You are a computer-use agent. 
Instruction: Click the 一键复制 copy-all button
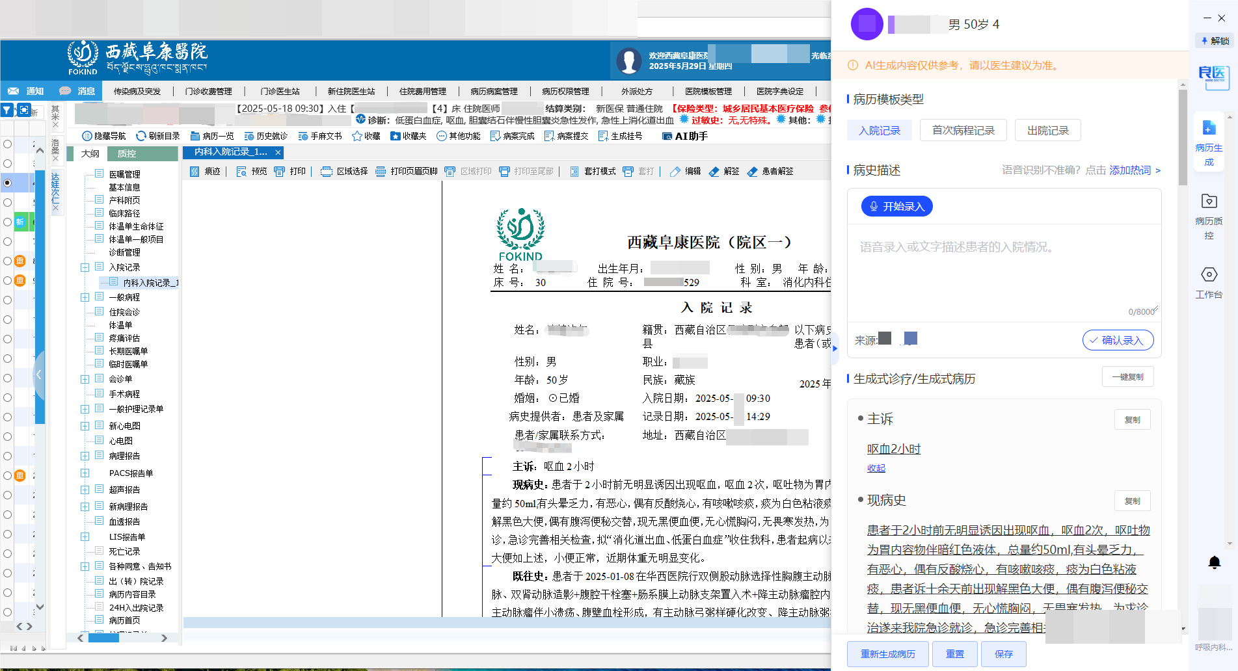click(x=1127, y=376)
